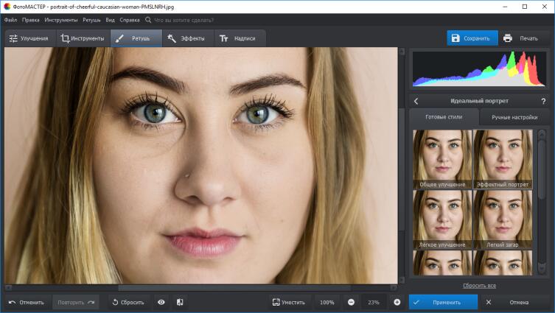Image resolution: width=555 pixels, height=313 pixels.
Task: Select the Эффектный портрет style thumbnail
Action: pyautogui.click(x=503, y=158)
